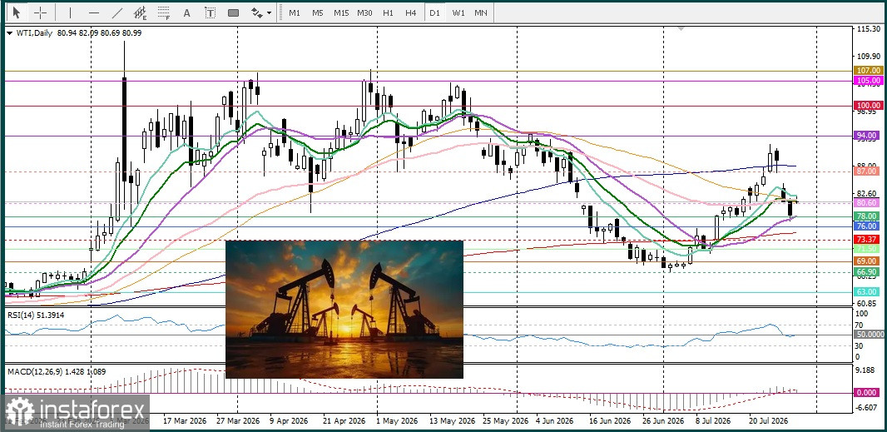This screenshot has width=887, height=432.
Task: Click the 26 Jun 2026 date label
Action: (663, 421)
